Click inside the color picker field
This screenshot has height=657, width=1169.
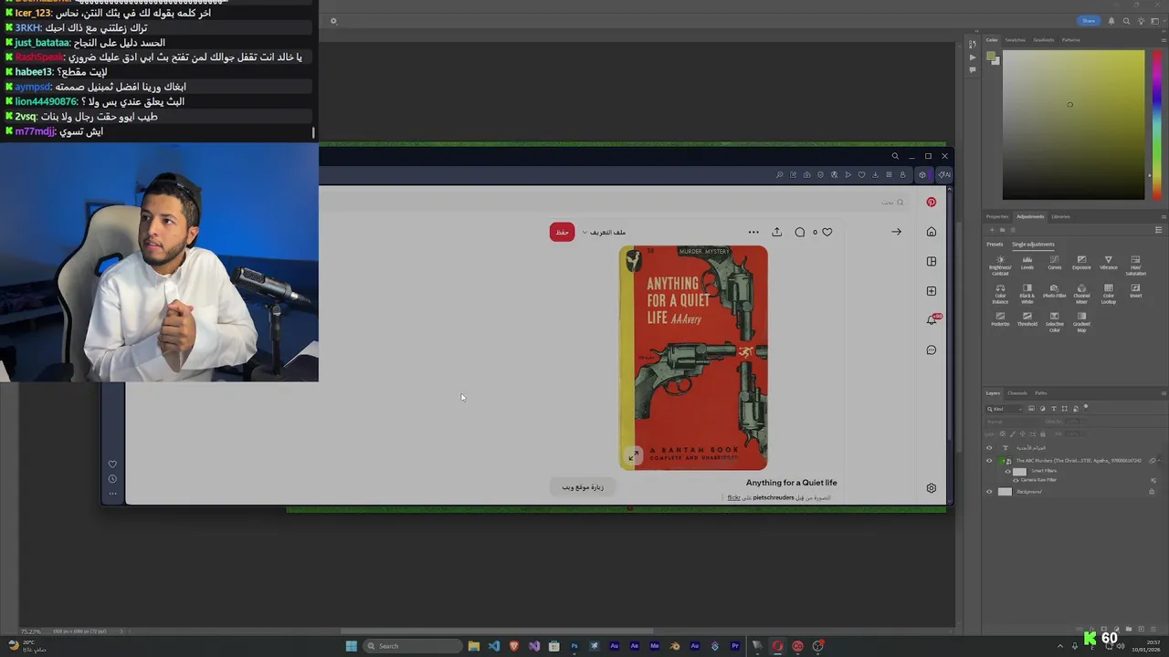click(1073, 125)
